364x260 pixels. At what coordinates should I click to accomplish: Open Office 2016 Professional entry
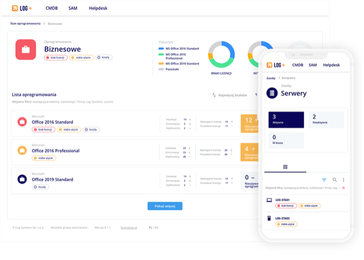(56, 151)
